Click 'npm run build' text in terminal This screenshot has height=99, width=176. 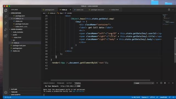[78, 91]
